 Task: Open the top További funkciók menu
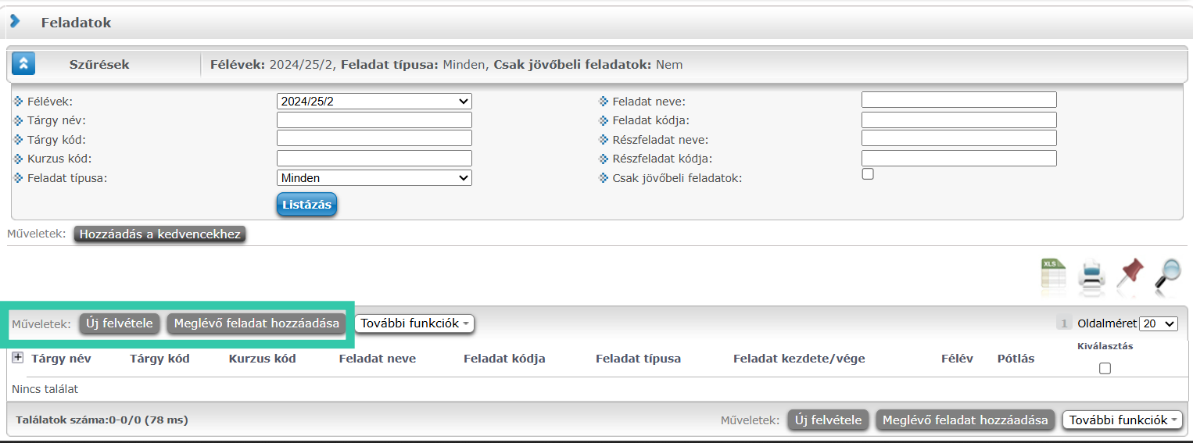(x=414, y=323)
